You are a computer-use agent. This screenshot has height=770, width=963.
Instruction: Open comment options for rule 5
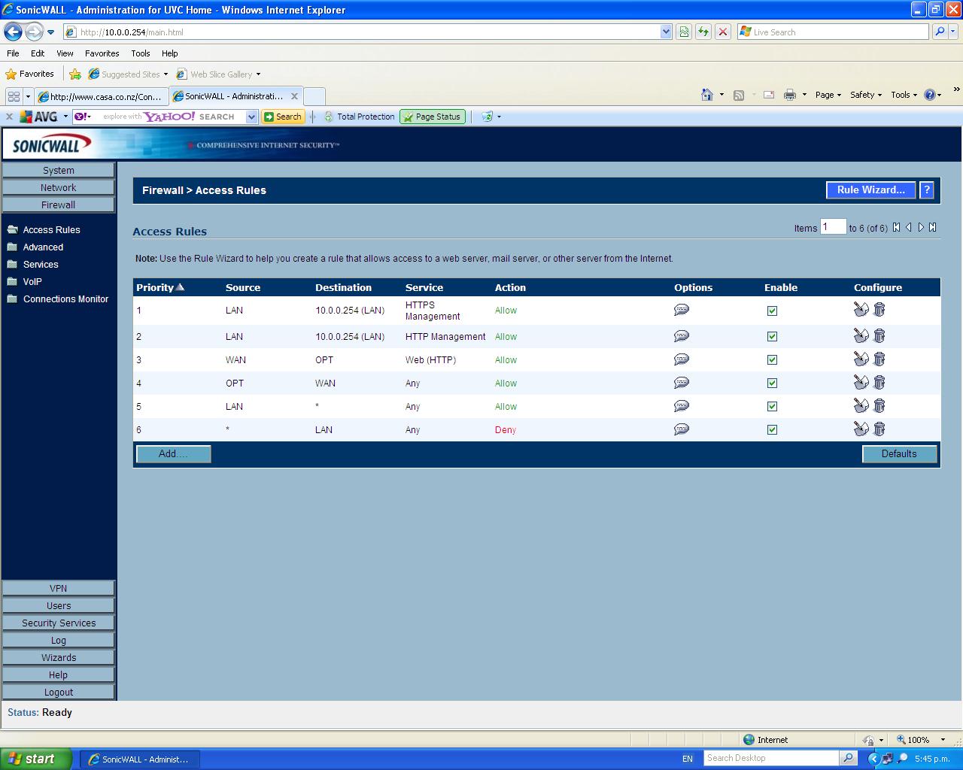[682, 406]
